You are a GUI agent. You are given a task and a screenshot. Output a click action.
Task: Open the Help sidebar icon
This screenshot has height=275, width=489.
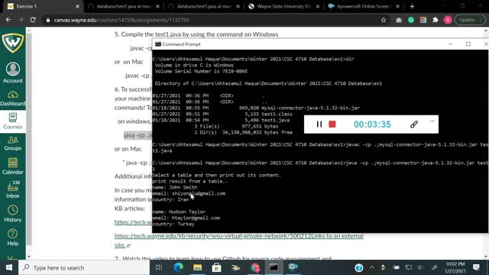click(x=13, y=238)
